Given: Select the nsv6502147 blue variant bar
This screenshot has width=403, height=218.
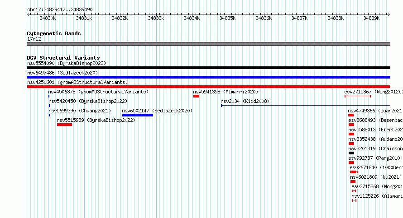Looking at the screenshot, I should click(x=138, y=115).
